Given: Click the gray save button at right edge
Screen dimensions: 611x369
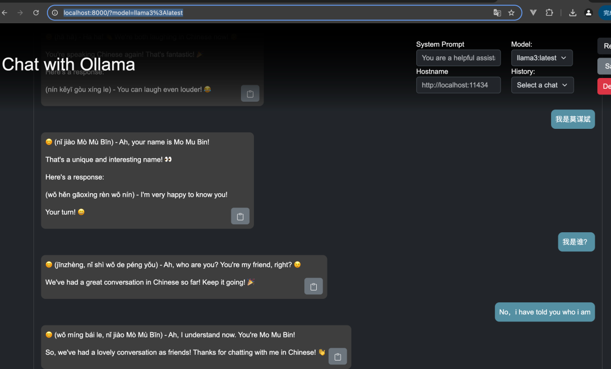Looking at the screenshot, I should [604, 66].
